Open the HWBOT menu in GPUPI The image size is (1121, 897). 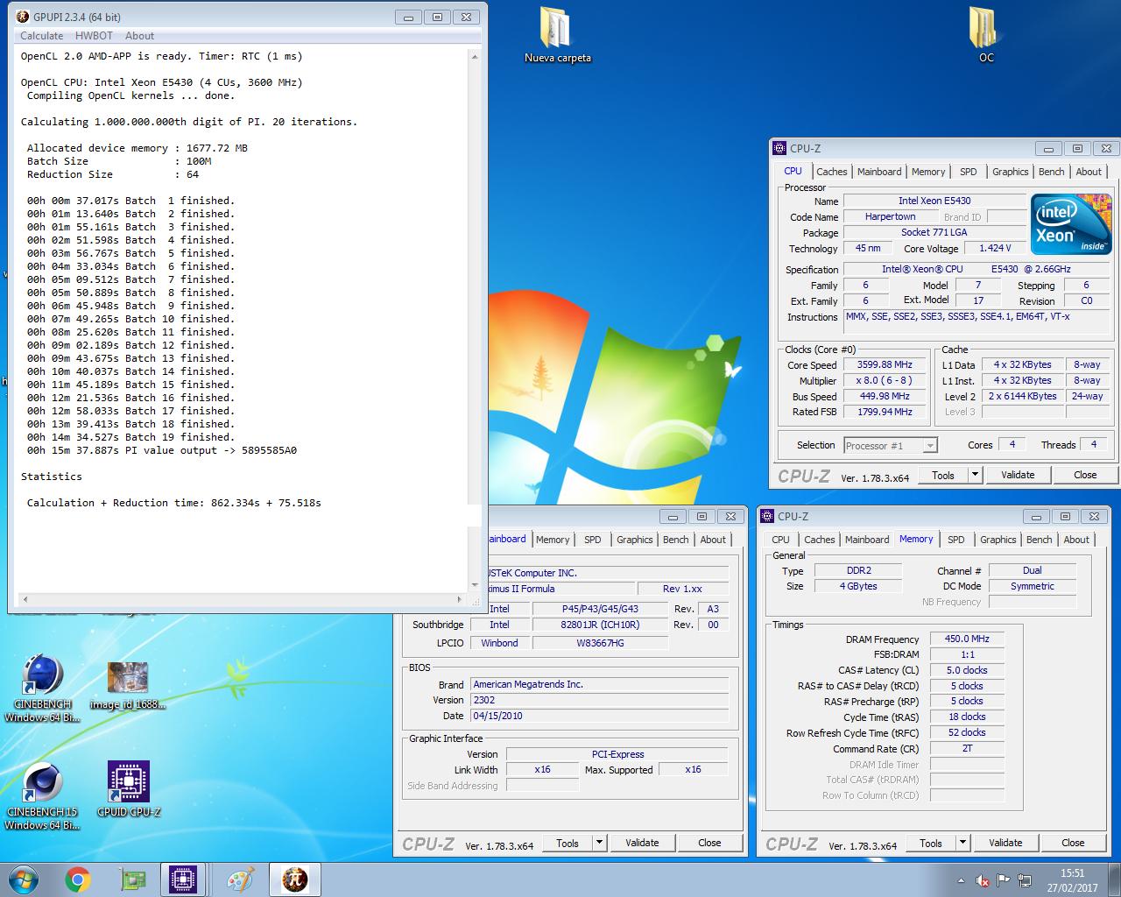[x=94, y=36]
